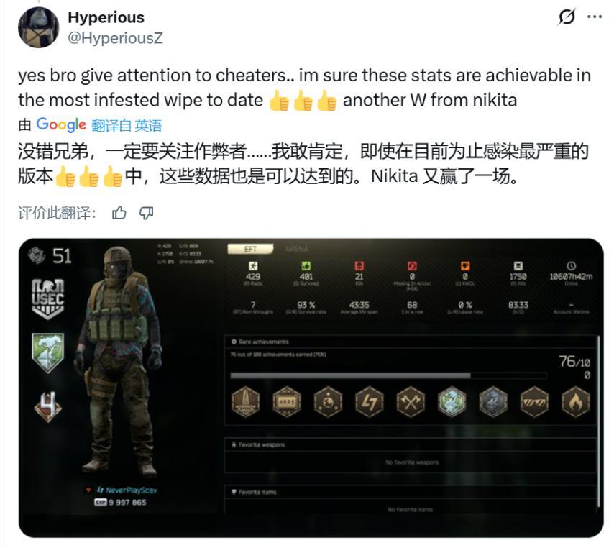Image resolution: width=614 pixels, height=548 pixels.
Task: Select the flame achievement badge
Action: [576, 402]
